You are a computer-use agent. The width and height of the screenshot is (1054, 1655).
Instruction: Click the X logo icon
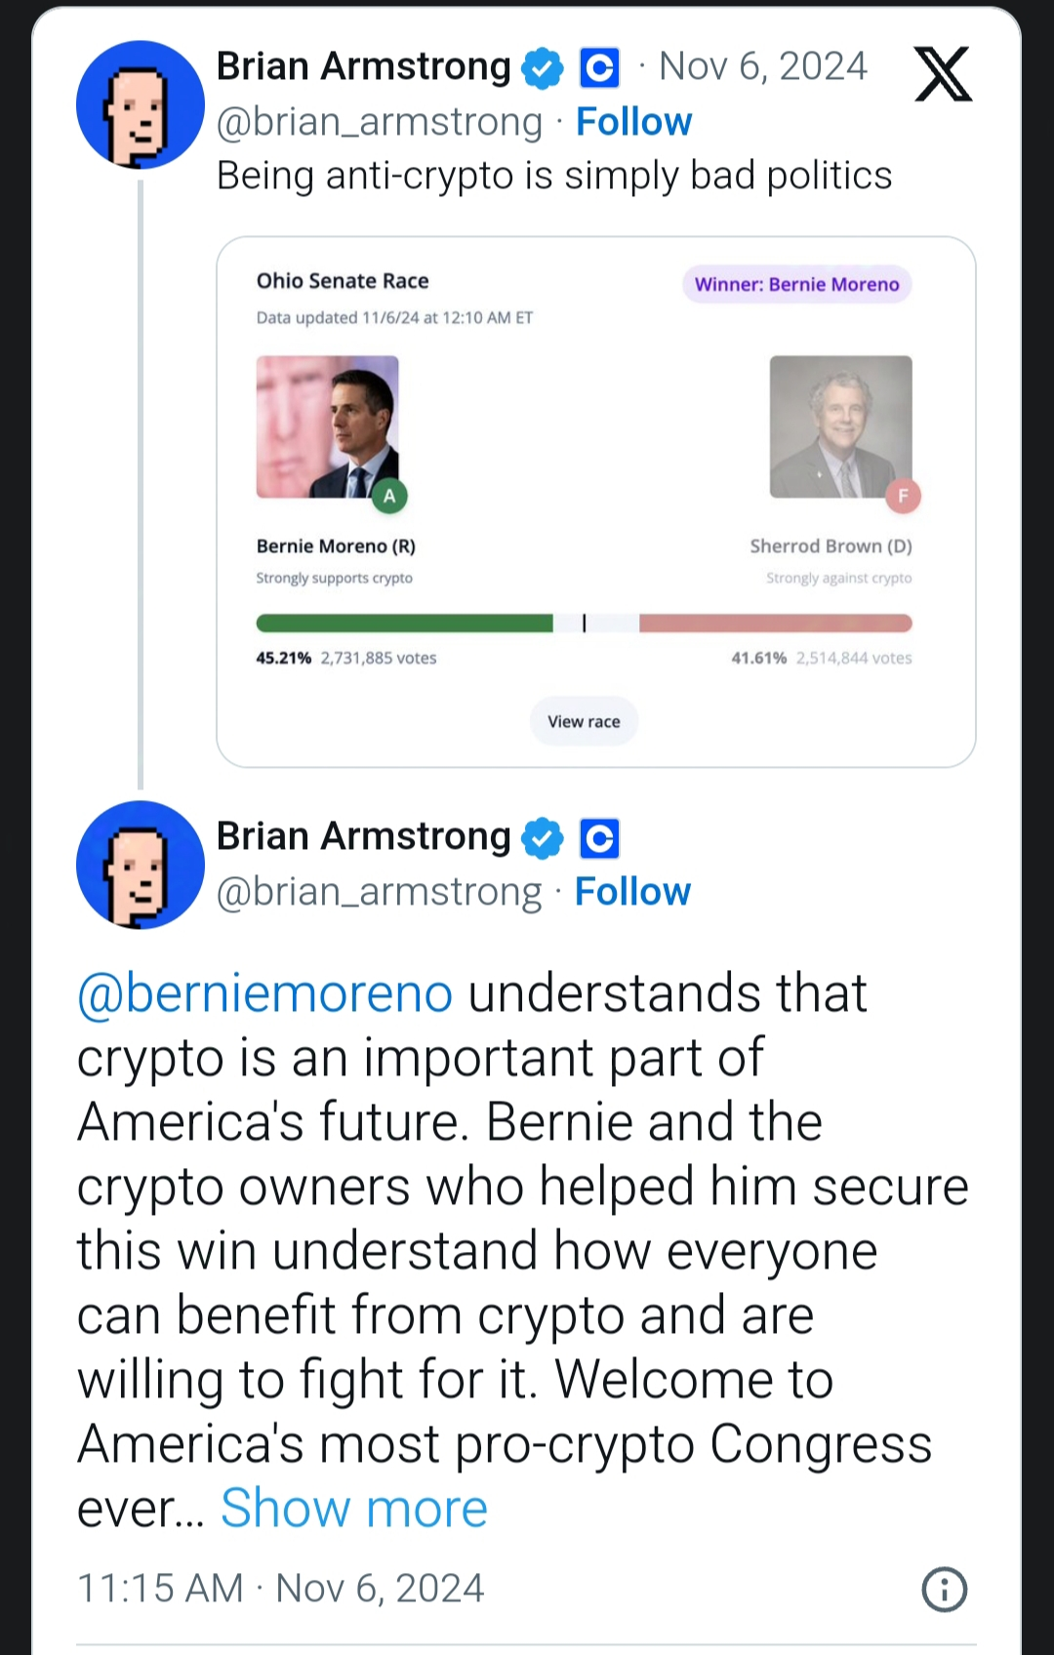click(943, 74)
